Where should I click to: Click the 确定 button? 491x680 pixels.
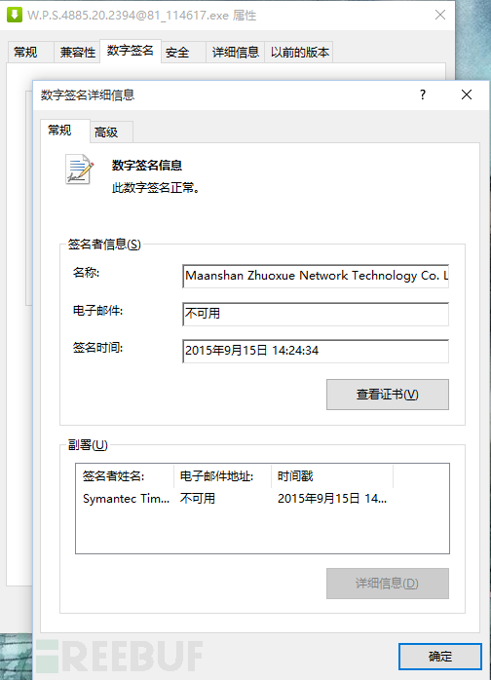point(439,657)
